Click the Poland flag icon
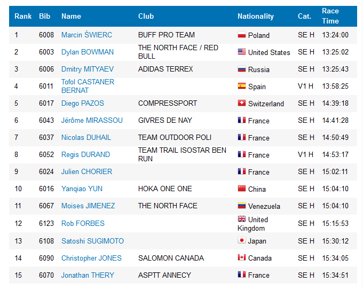Screen dimensions: 363x290 pos(242,35)
